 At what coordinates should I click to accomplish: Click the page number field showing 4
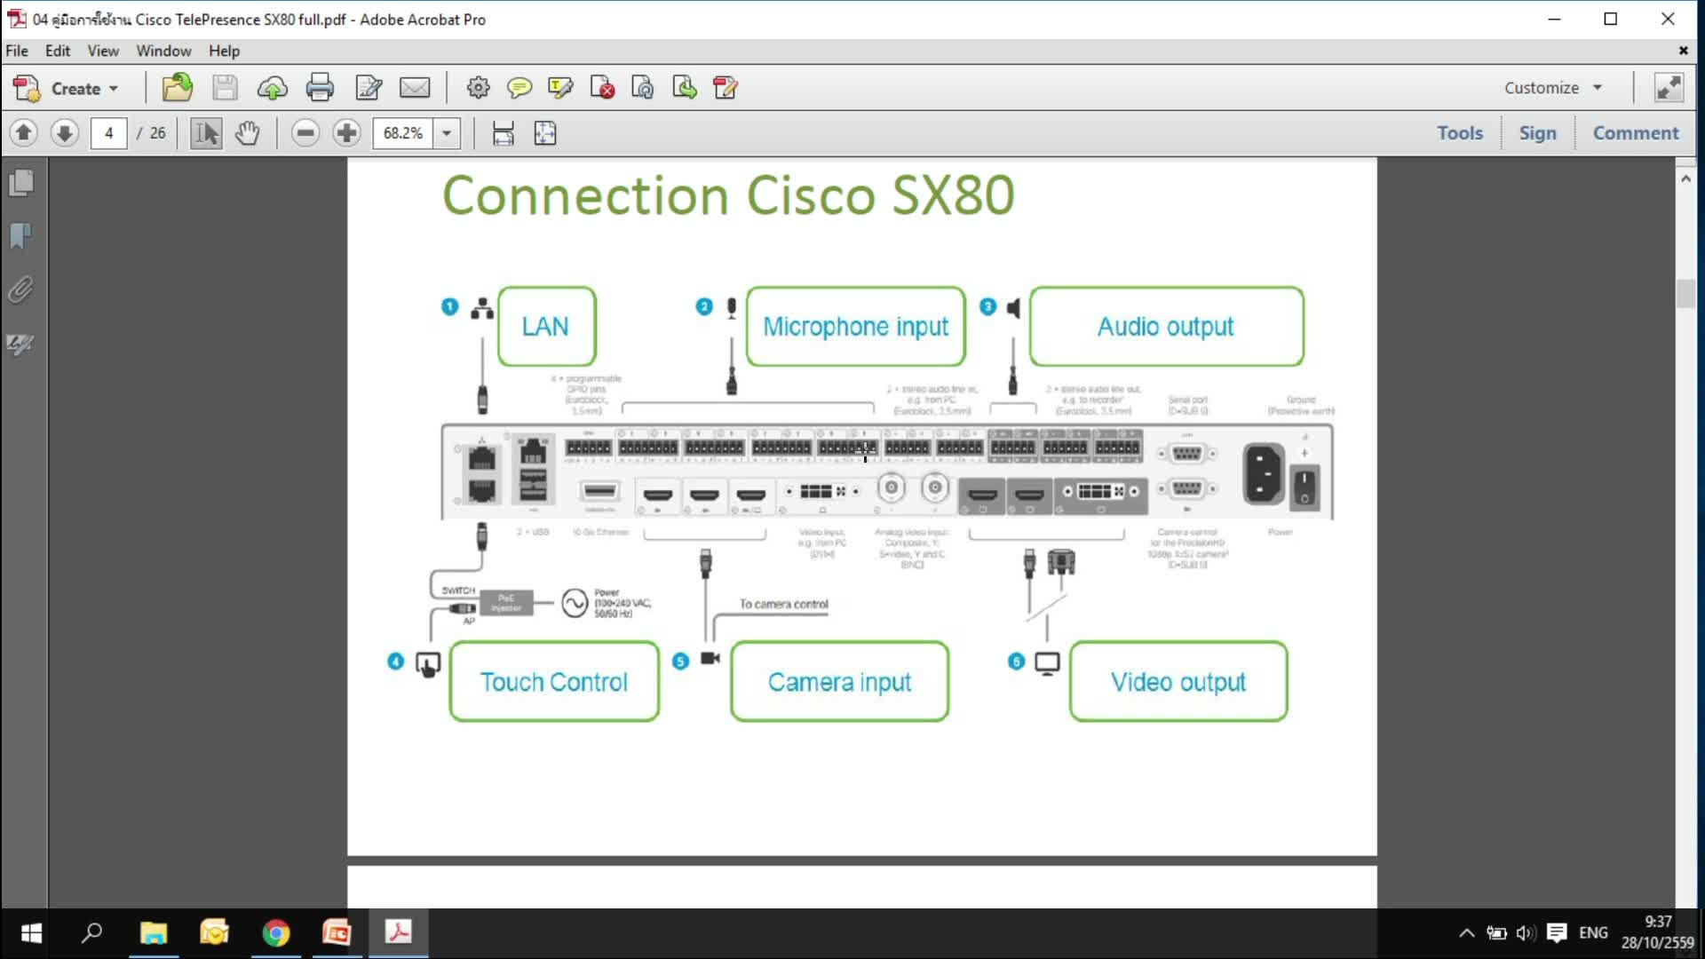(x=109, y=133)
